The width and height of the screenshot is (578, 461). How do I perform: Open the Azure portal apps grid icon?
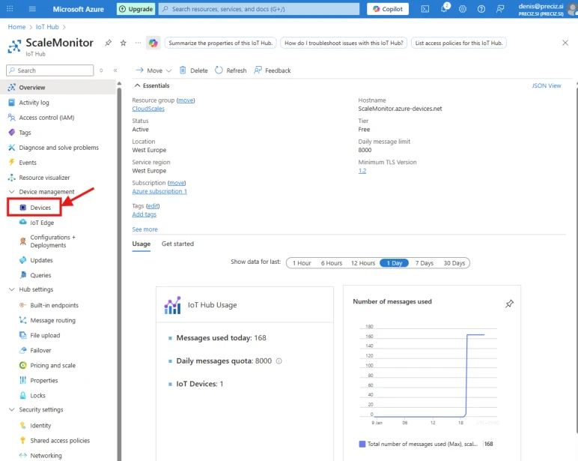coord(10,9)
